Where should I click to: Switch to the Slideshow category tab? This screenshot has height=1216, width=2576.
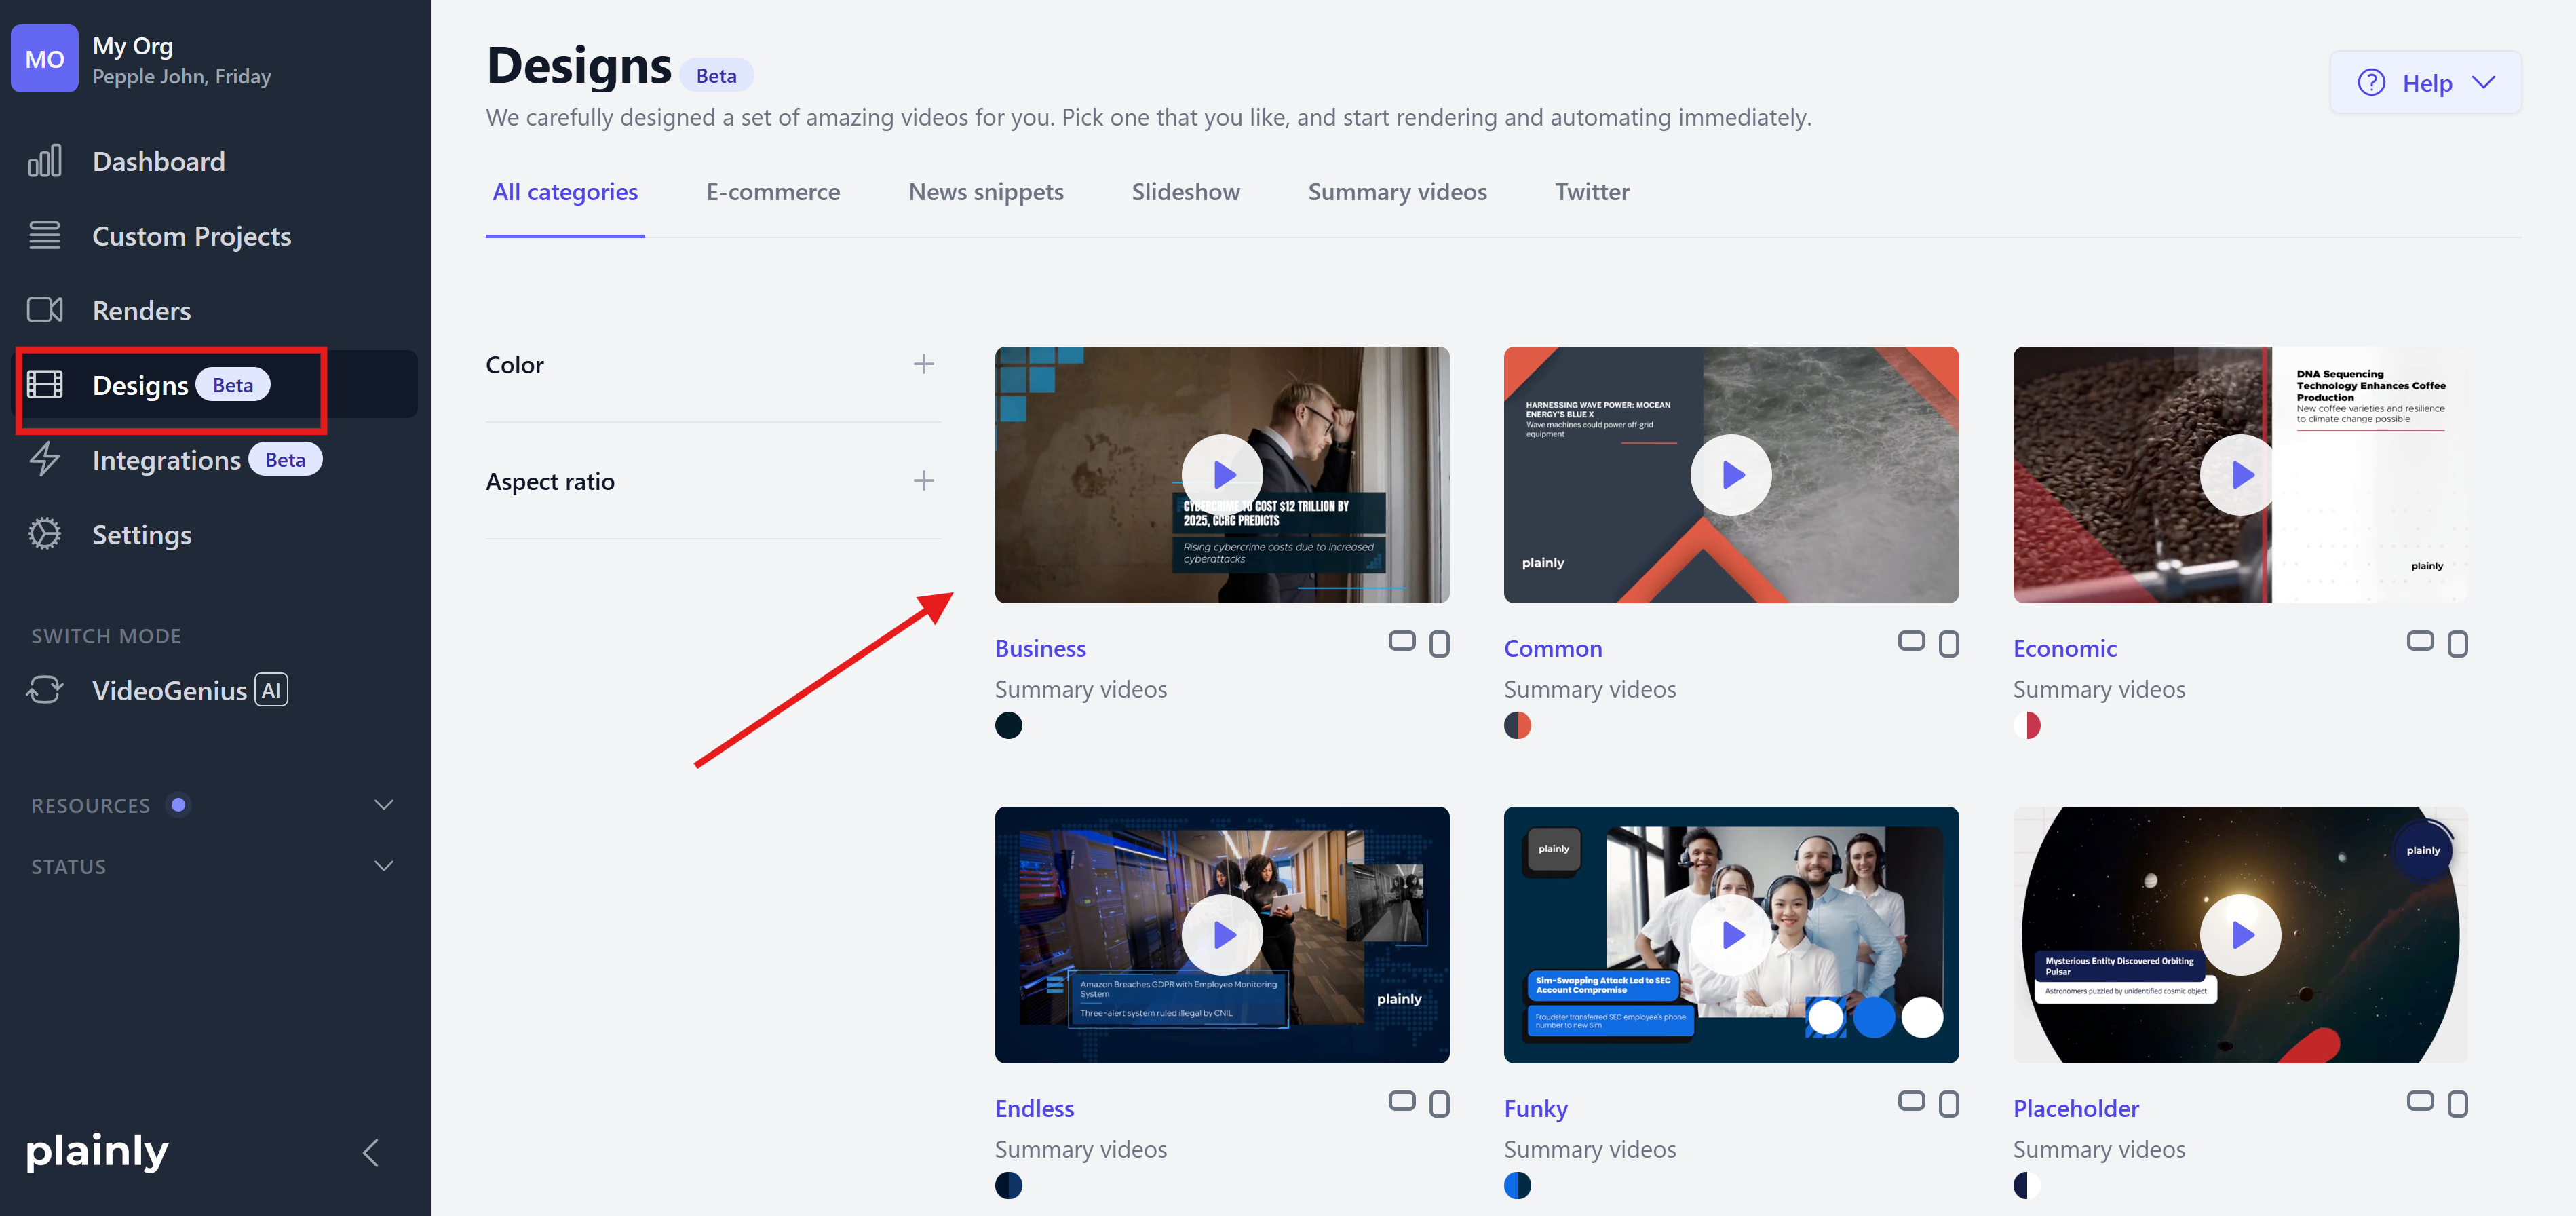tap(1185, 191)
